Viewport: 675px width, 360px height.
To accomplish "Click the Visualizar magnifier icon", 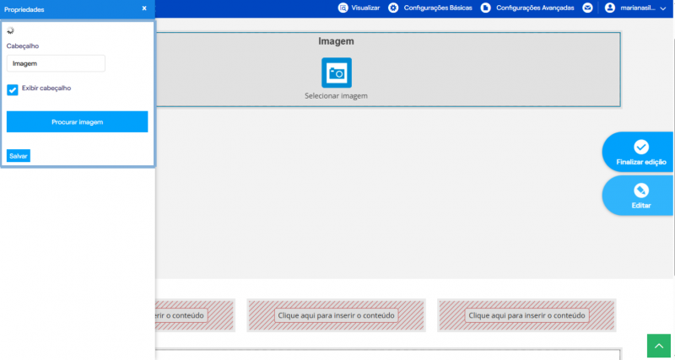I will (x=343, y=8).
